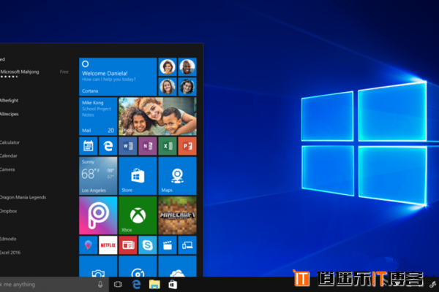
Task: Launch Edge from the taskbar
Action: point(136,285)
